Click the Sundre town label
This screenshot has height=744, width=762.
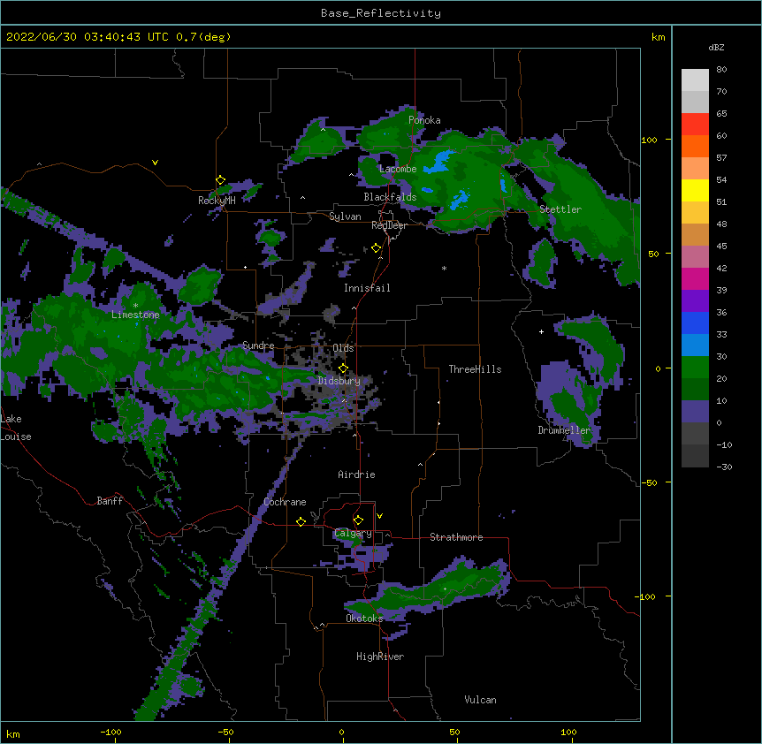point(258,345)
